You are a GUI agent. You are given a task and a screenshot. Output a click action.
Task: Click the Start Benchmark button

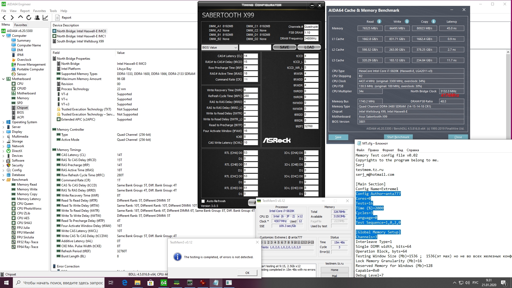(398, 137)
